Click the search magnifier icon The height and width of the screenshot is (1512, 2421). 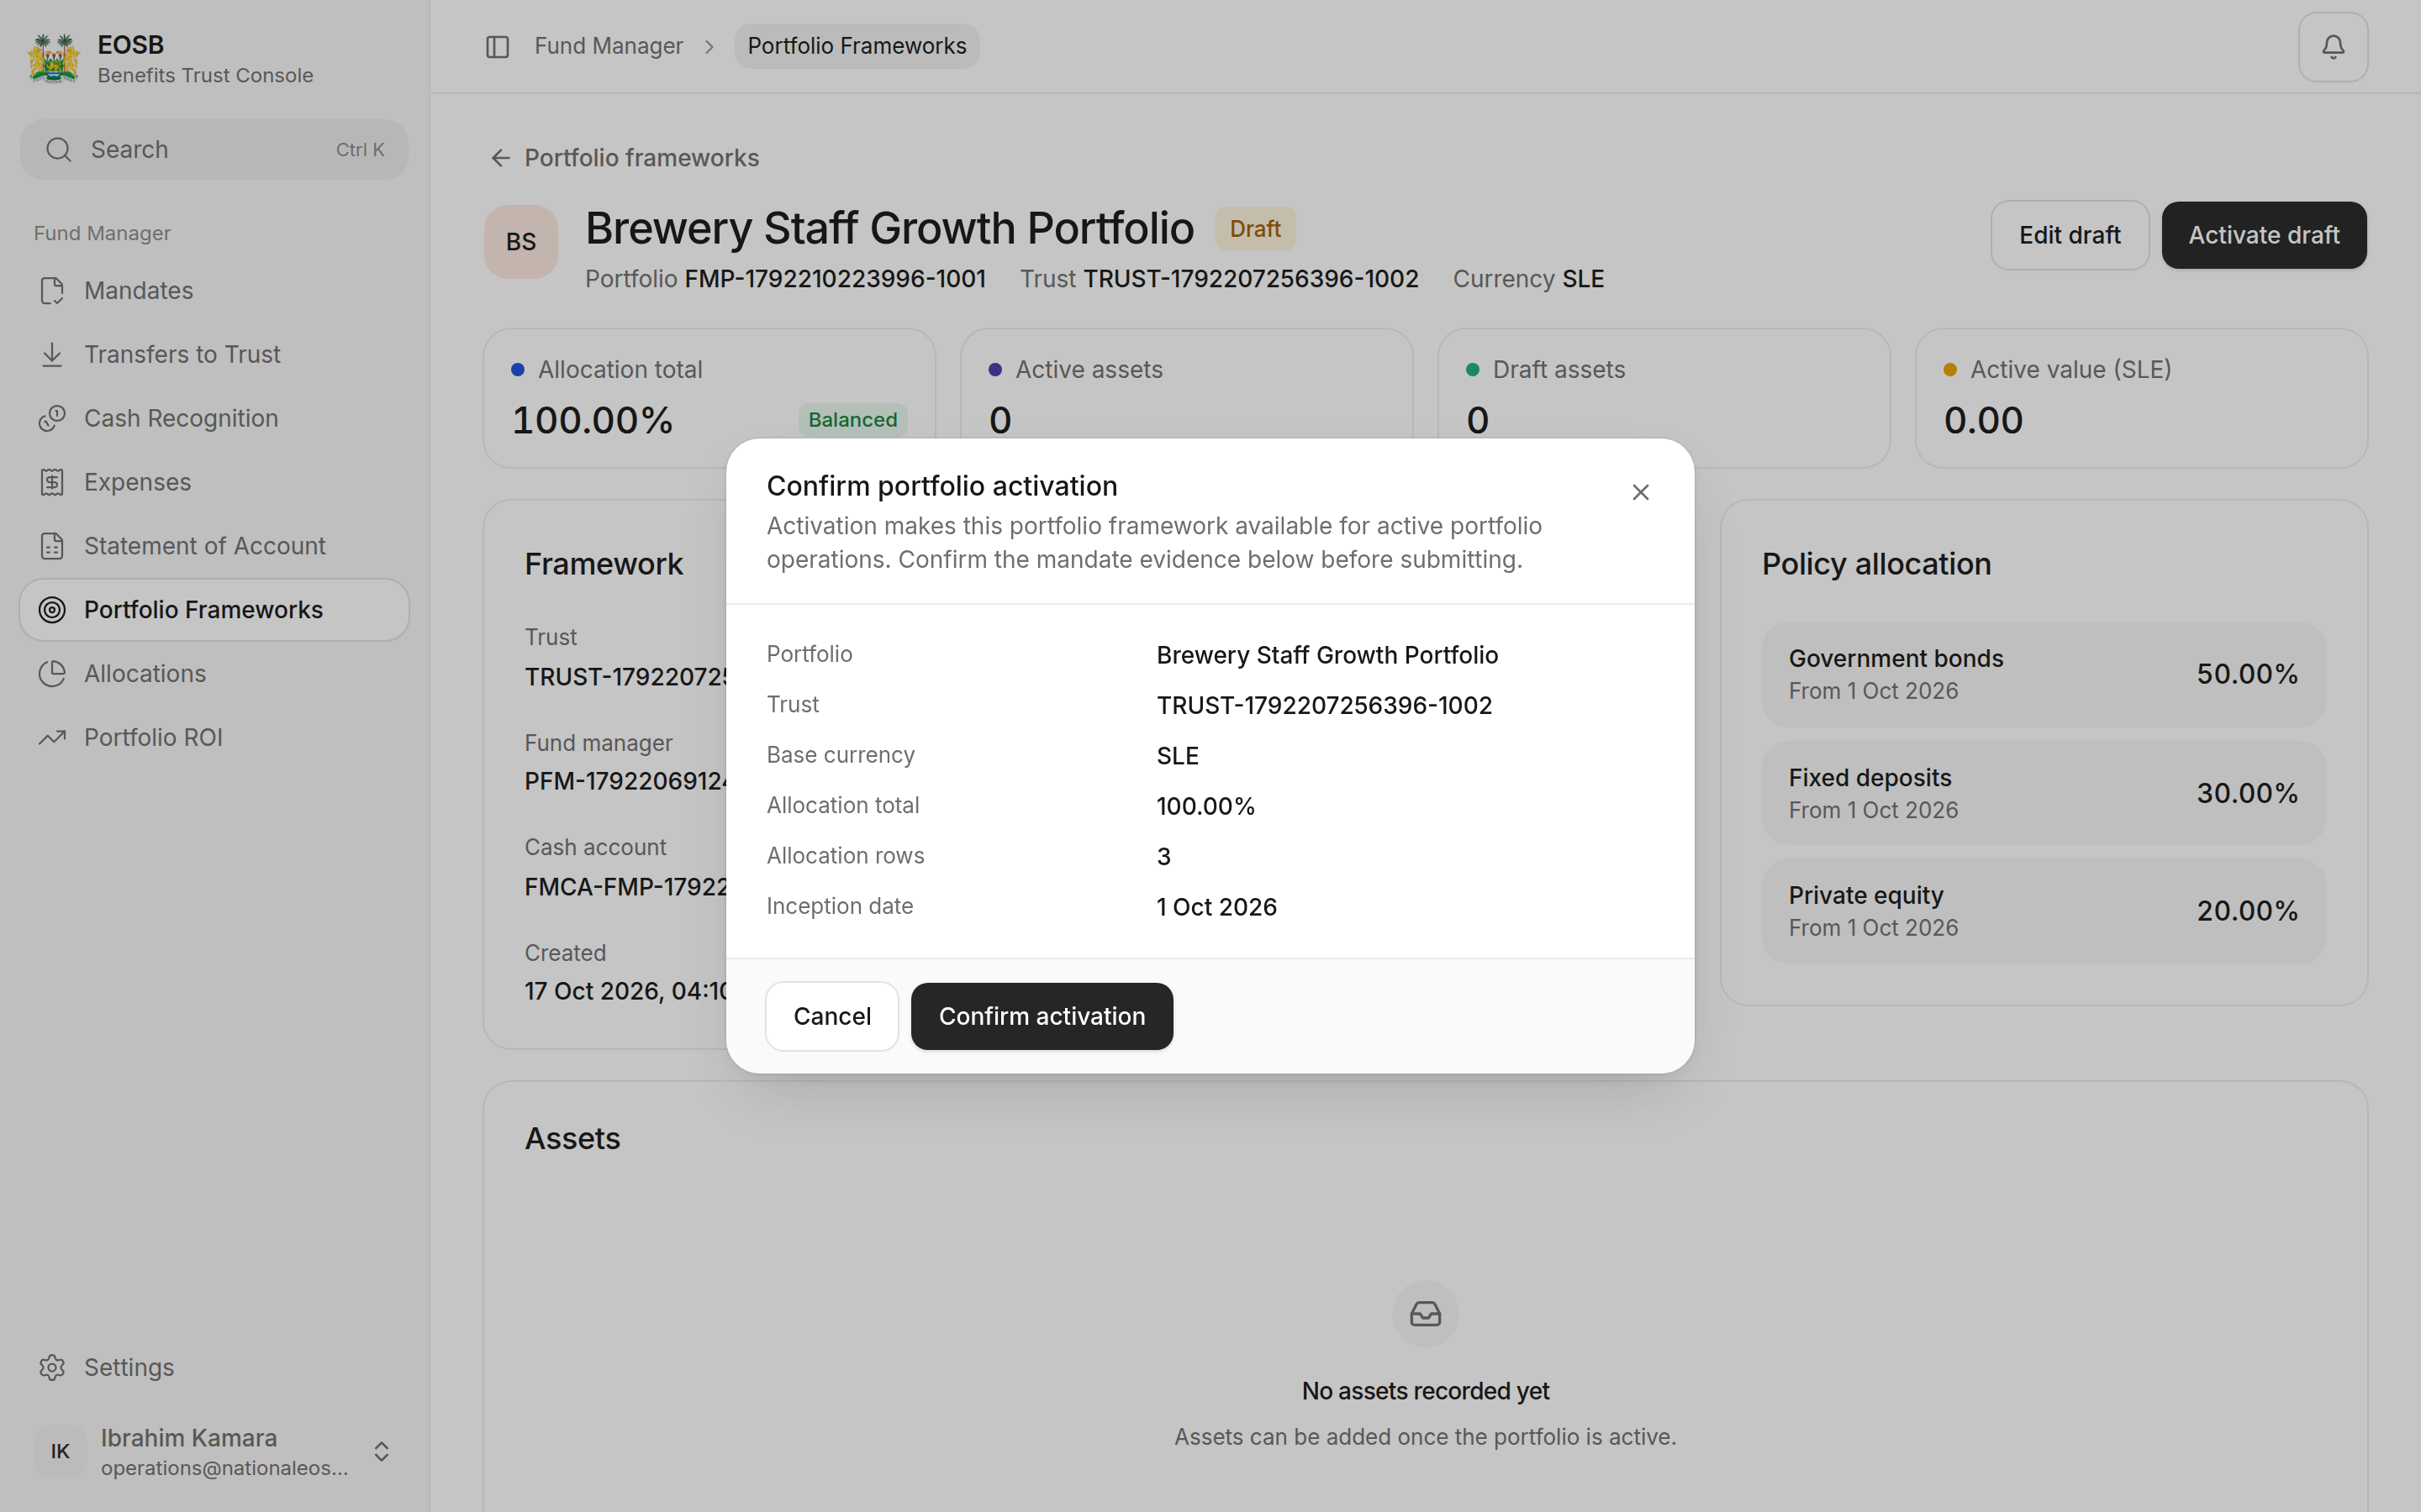(59, 150)
